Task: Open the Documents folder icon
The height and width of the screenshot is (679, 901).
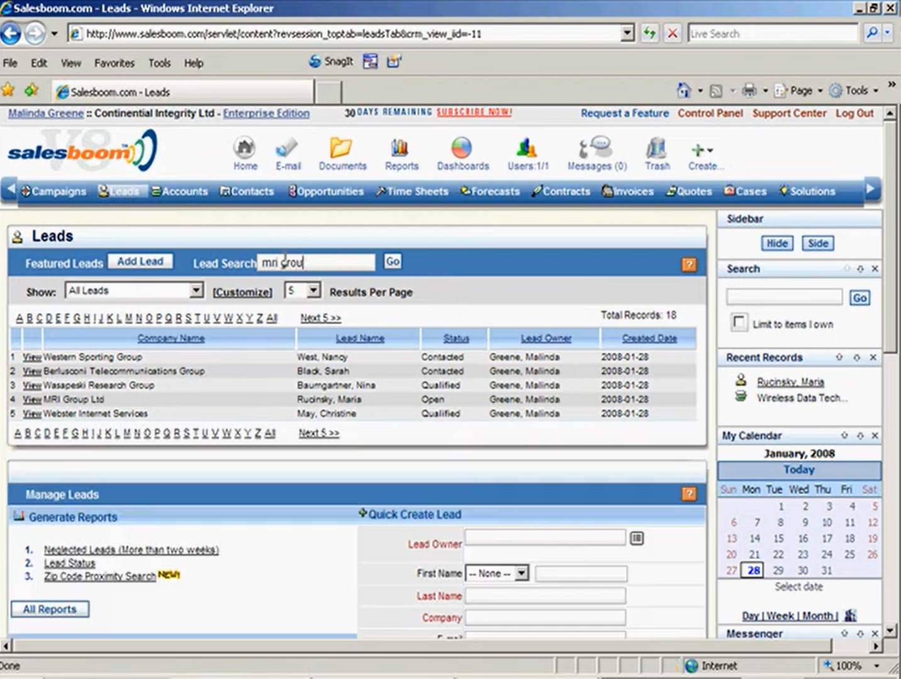Action: [341, 148]
